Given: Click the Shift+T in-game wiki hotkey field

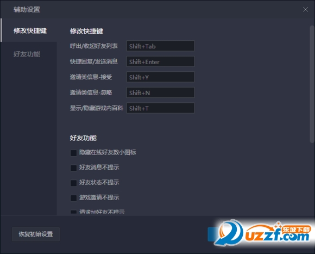Looking at the screenshot, I should point(160,108).
